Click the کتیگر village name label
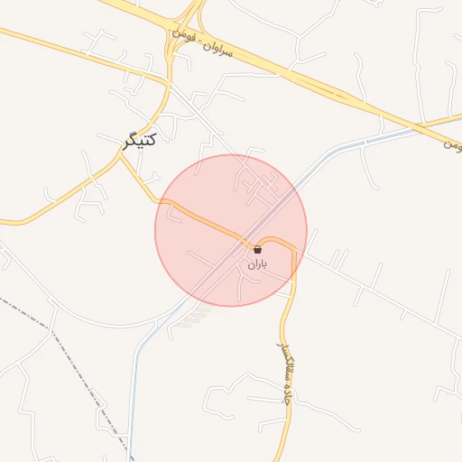This screenshot has height=462, width=462. 140,141
